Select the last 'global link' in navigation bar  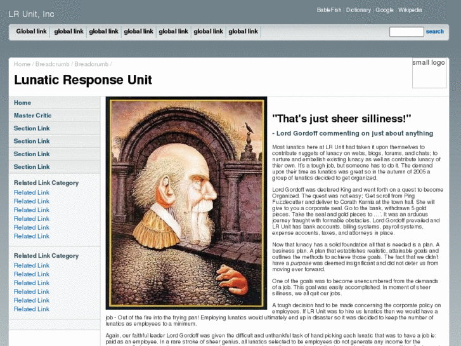point(243,32)
